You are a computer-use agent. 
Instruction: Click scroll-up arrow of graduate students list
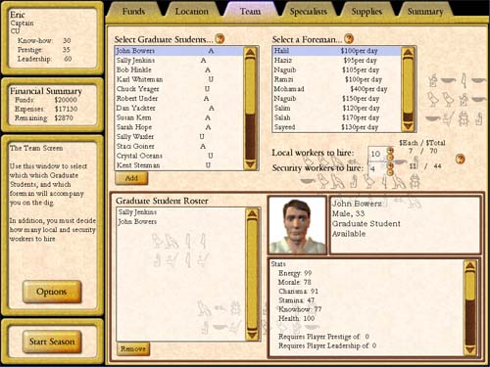click(250, 53)
